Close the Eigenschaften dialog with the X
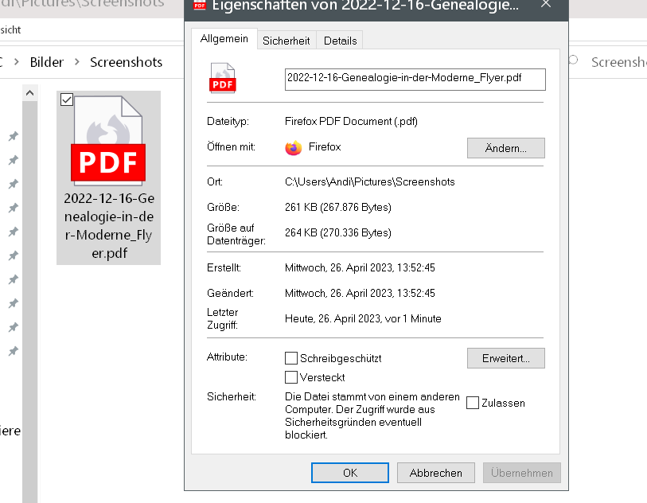This screenshot has height=503, width=647. click(x=545, y=4)
